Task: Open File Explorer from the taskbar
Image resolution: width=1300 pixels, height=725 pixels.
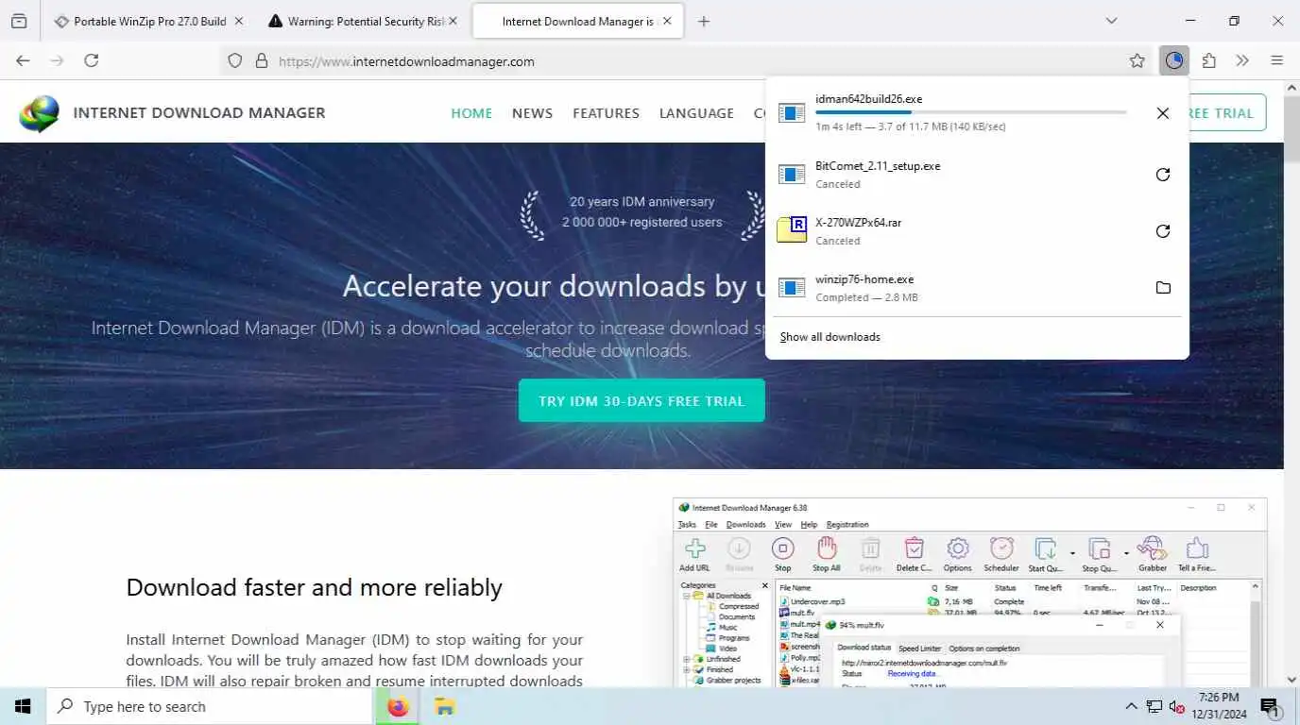Action: [444, 706]
